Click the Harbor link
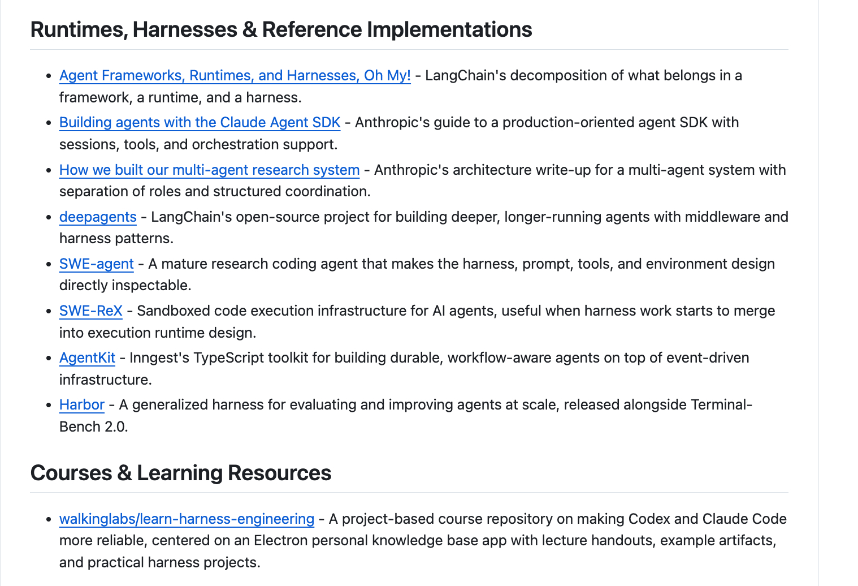Screen dimensions: 858x586 click(x=82, y=404)
